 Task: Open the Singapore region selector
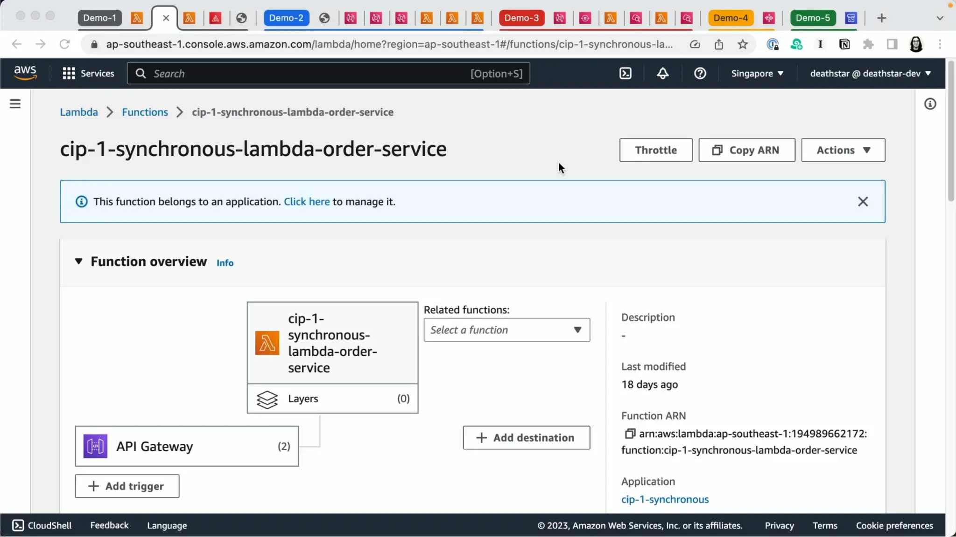pyautogui.click(x=757, y=73)
